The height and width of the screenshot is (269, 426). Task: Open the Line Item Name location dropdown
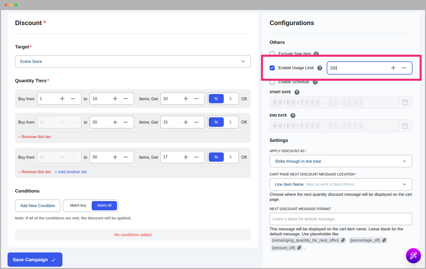pyautogui.click(x=341, y=184)
